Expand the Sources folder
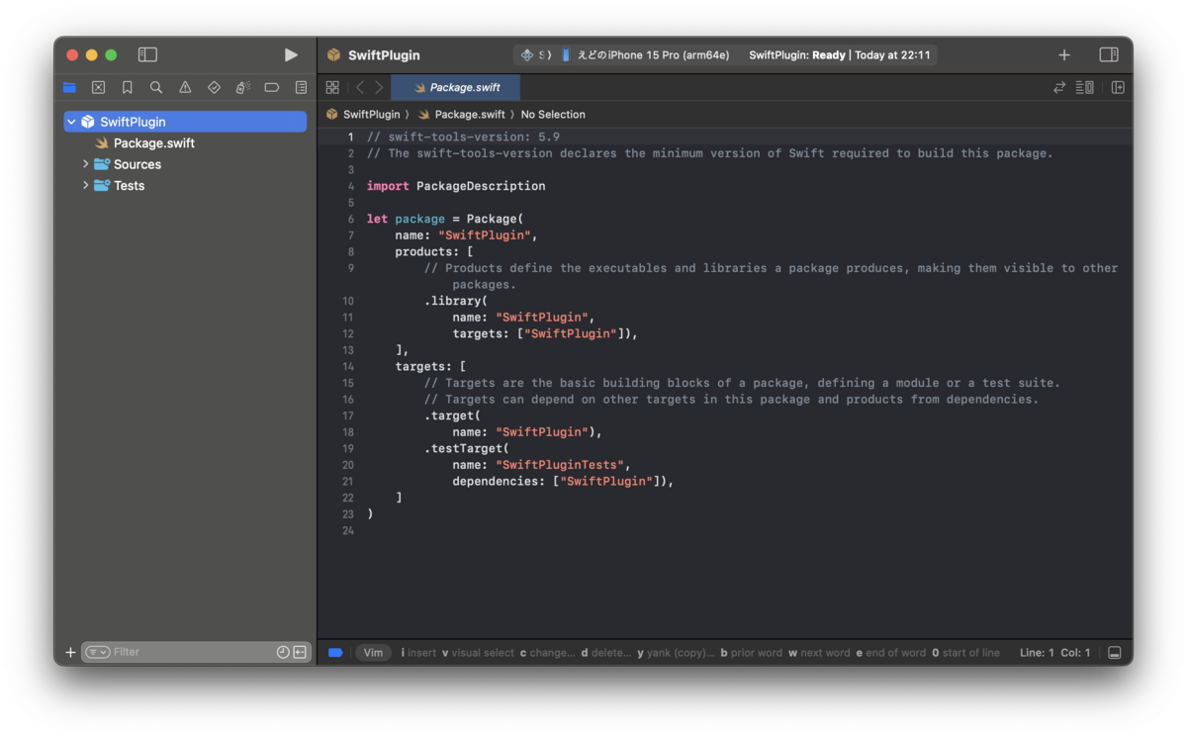Image resolution: width=1187 pixels, height=737 pixels. 86,164
